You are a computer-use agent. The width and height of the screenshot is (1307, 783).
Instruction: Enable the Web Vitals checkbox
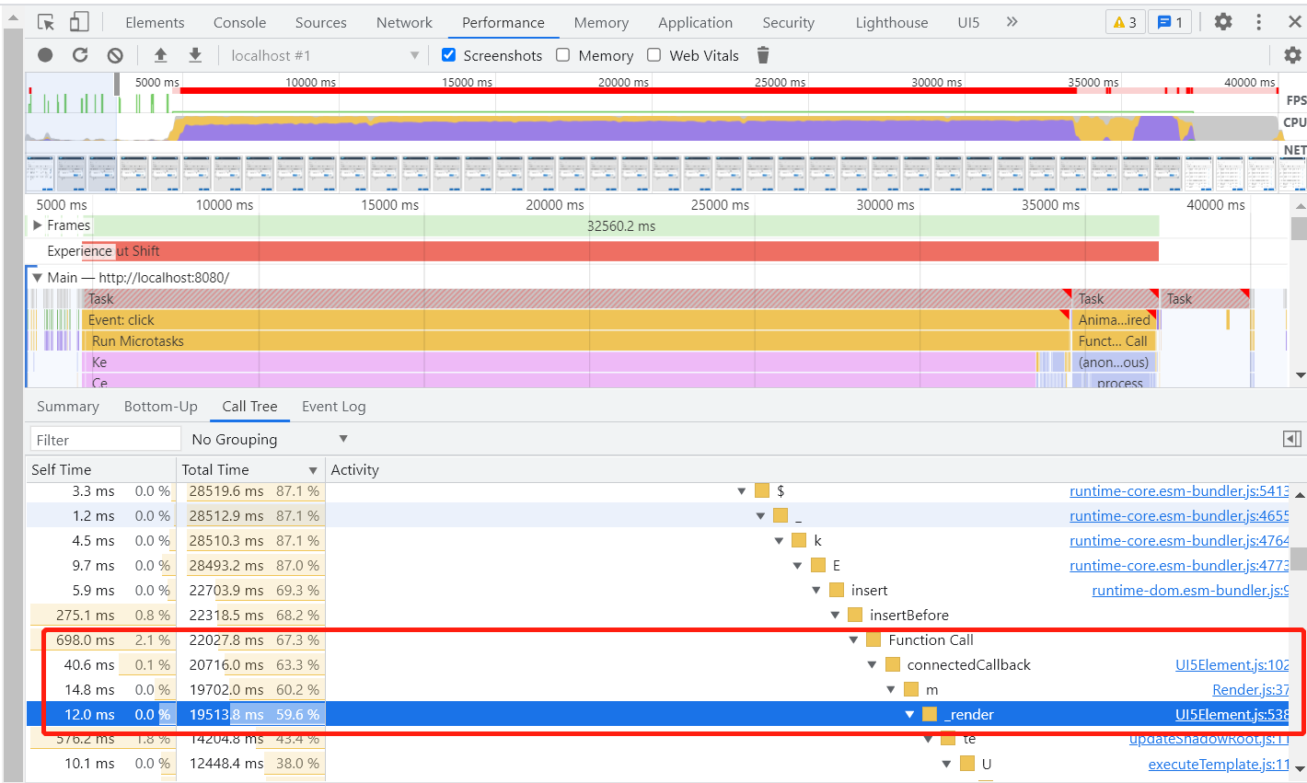[654, 54]
